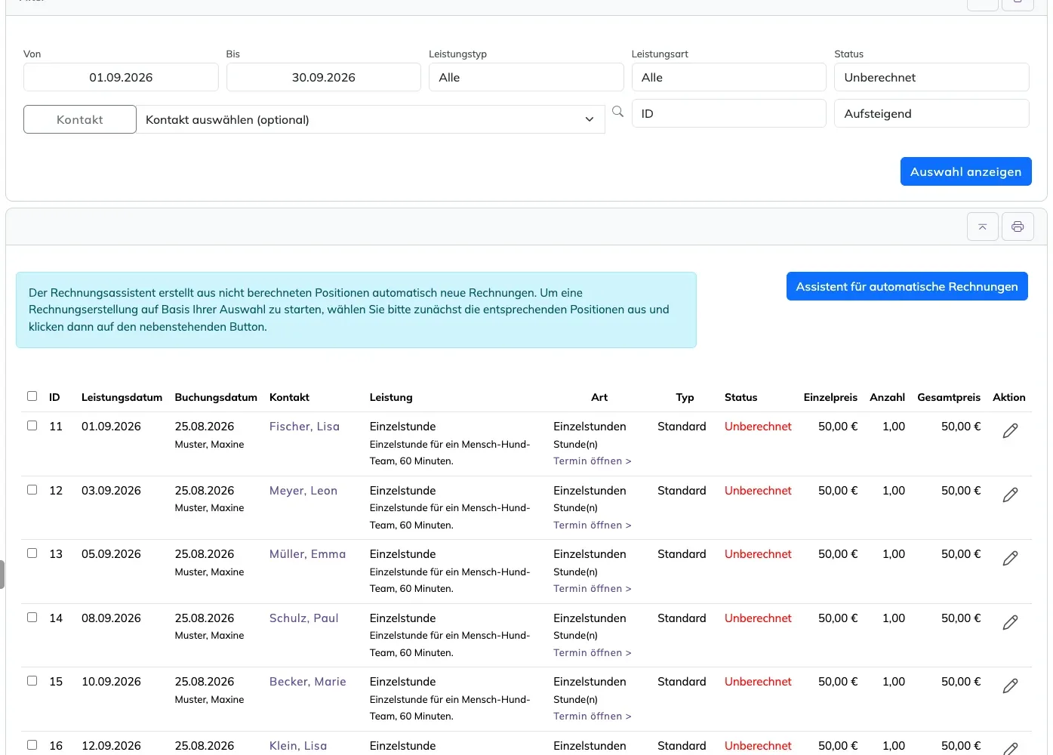Check the box for entry 14

32,617
